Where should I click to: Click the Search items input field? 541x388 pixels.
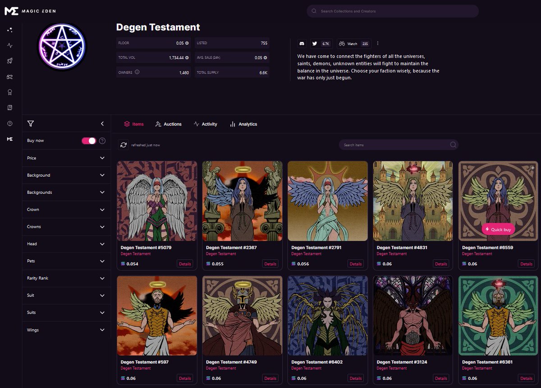399,145
